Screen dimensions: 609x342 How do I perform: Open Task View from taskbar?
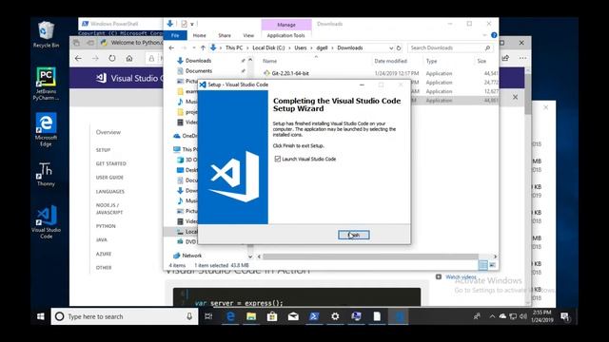coord(208,316)
